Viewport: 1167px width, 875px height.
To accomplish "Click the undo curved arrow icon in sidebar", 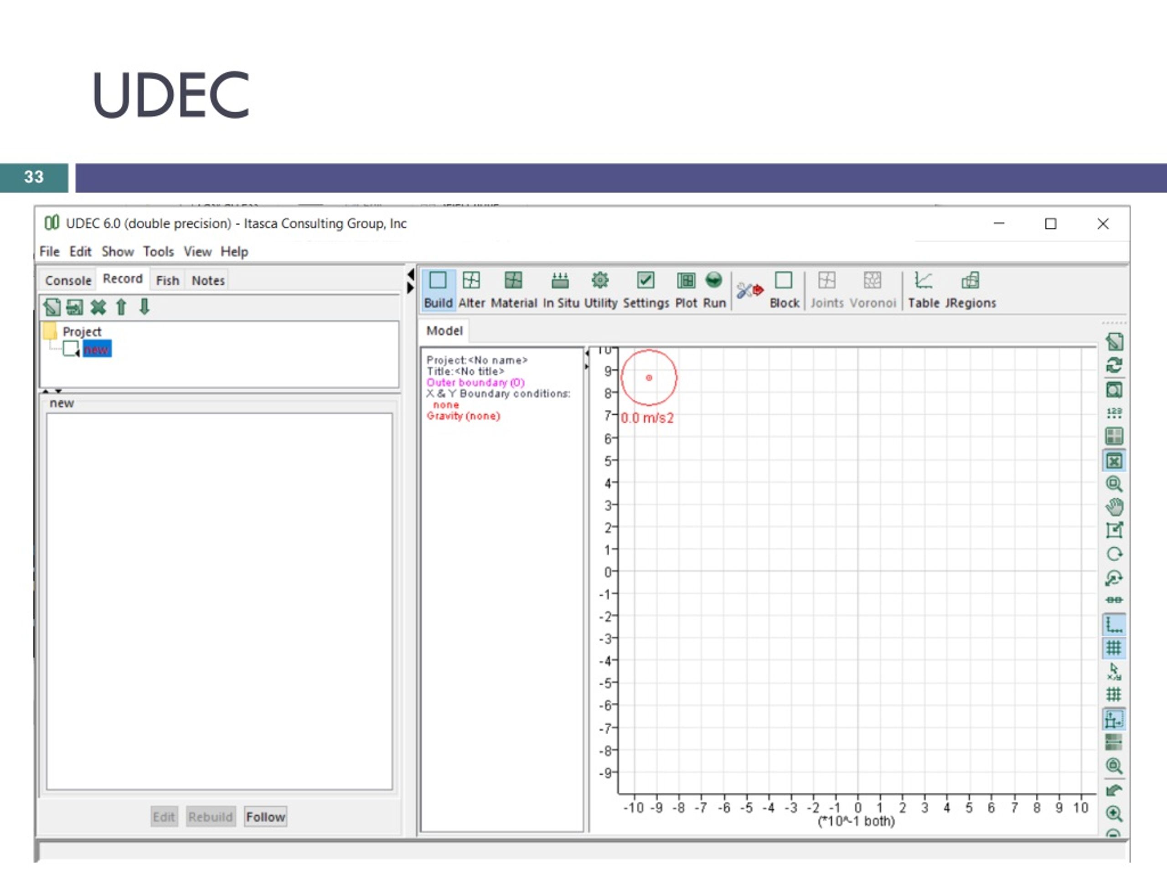I will [1114, 791].
